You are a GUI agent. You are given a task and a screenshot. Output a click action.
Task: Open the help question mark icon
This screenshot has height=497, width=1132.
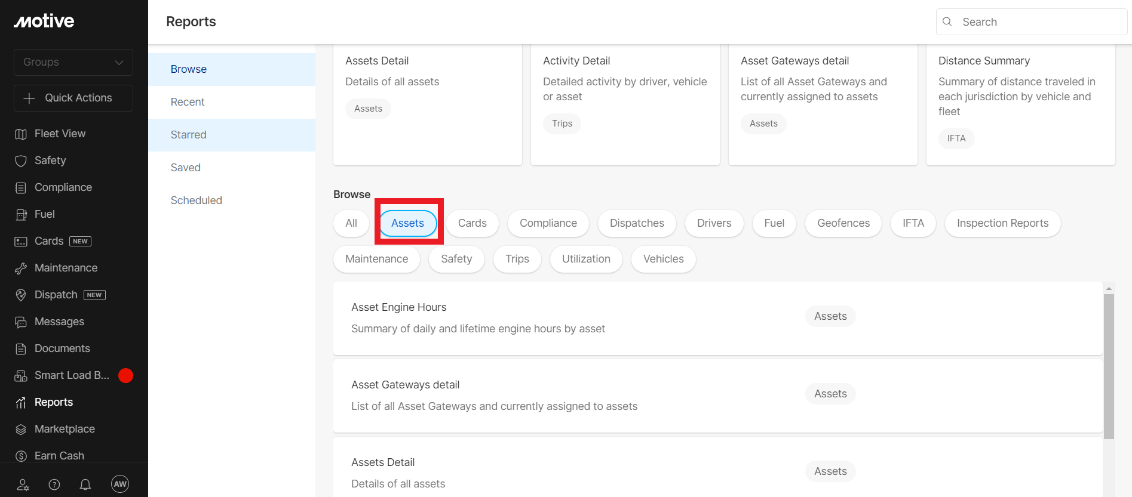(x=54, y=484)
